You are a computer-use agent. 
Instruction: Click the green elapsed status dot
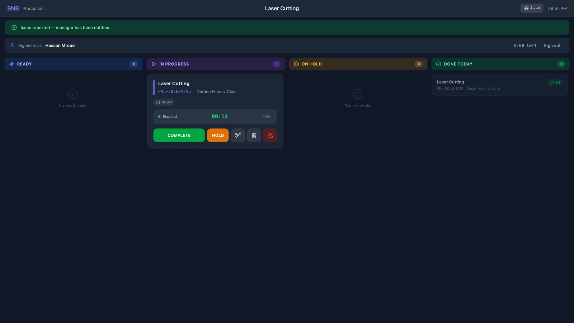[159, 117]
